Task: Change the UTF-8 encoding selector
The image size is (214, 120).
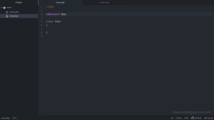Action: (179, 118)
